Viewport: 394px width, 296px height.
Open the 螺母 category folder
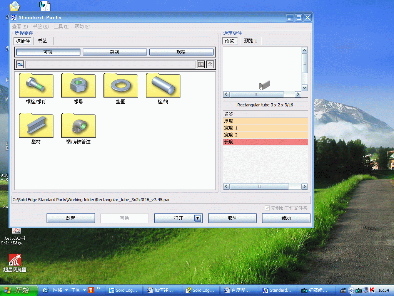pos(78,86)
